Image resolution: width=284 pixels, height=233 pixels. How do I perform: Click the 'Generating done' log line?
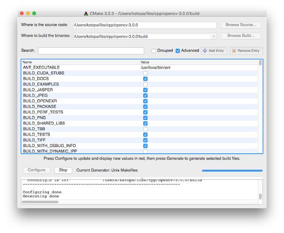click(x=40, y=196)
